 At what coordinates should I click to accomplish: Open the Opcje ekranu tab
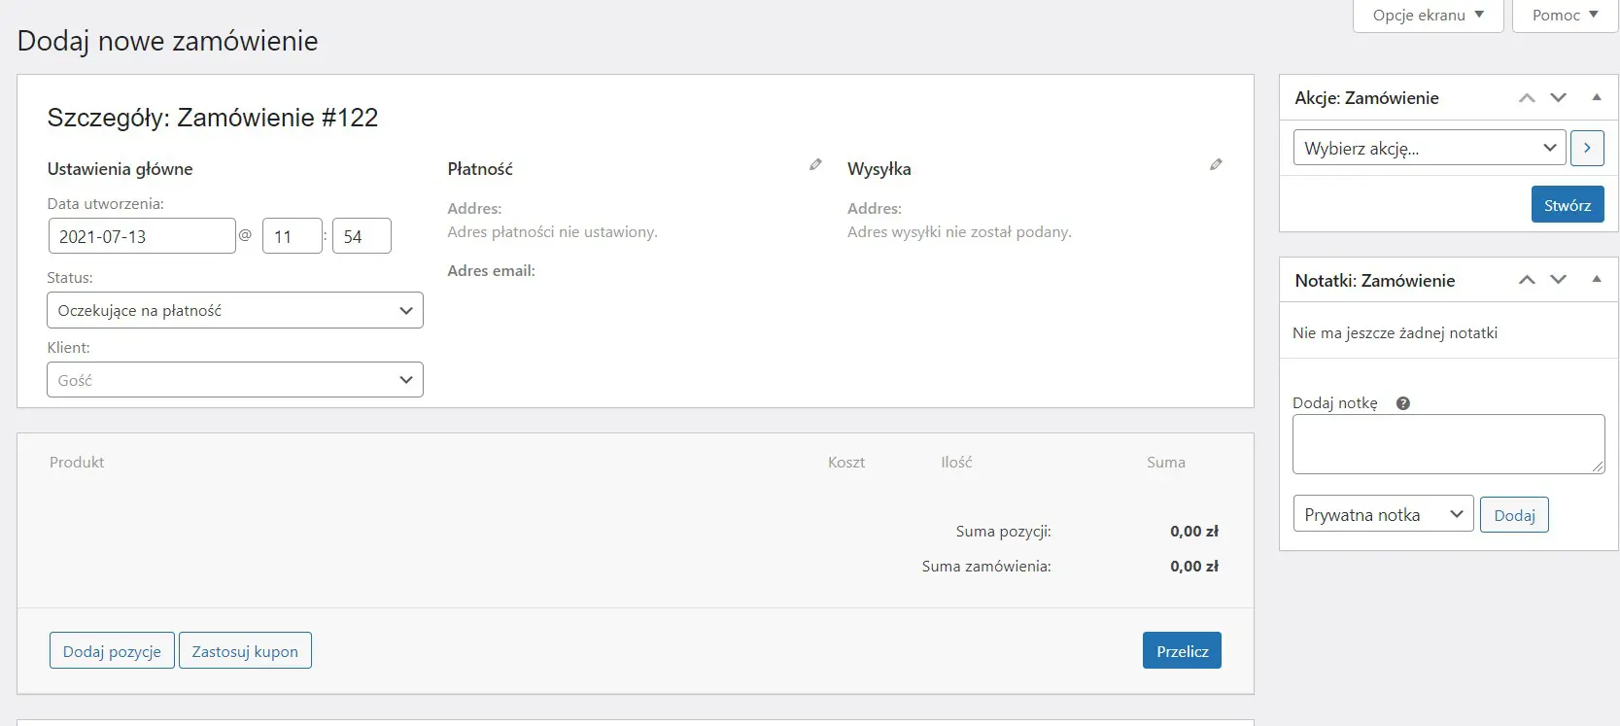pyautogui.click(x=1428, y=16)
